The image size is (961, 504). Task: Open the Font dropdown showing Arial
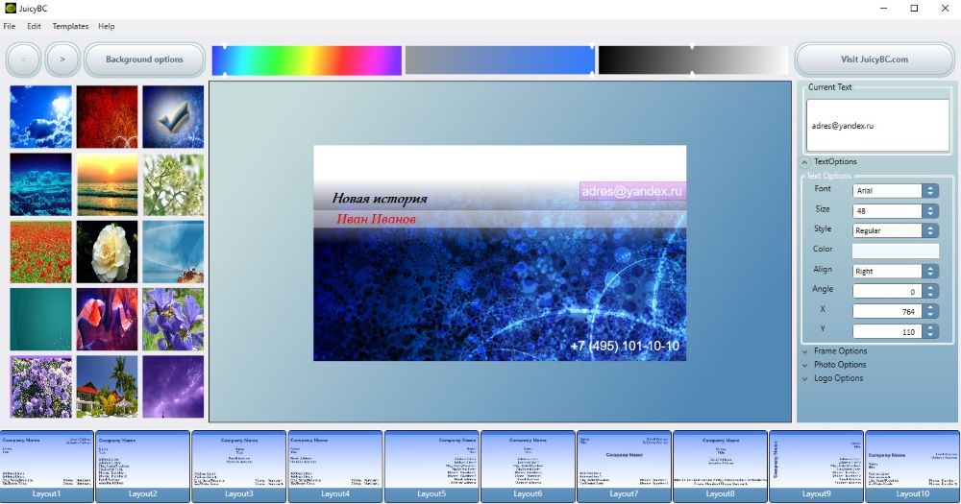895,190
